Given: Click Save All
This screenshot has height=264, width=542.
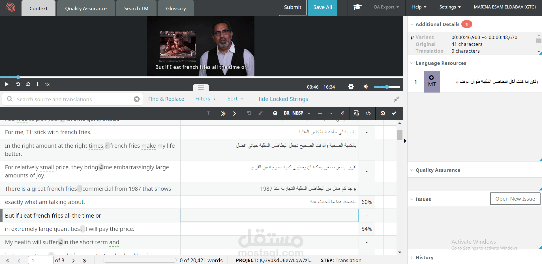Looking at the screenshot, I should click(x=323, y=7).
